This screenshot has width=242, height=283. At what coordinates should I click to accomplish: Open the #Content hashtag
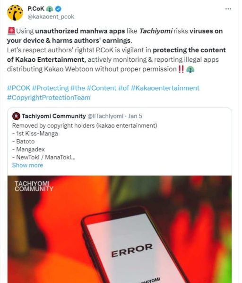coord(102,88)
